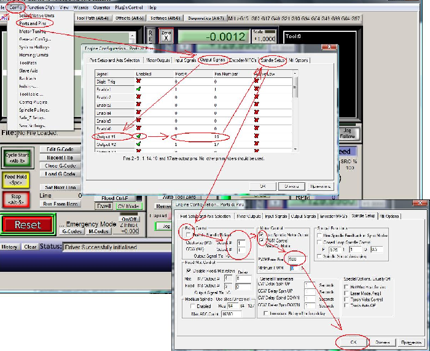Click the Pin Number cell of Output #1
The image size is (430, 351).
pyautogui.click(x=233, y=136)
